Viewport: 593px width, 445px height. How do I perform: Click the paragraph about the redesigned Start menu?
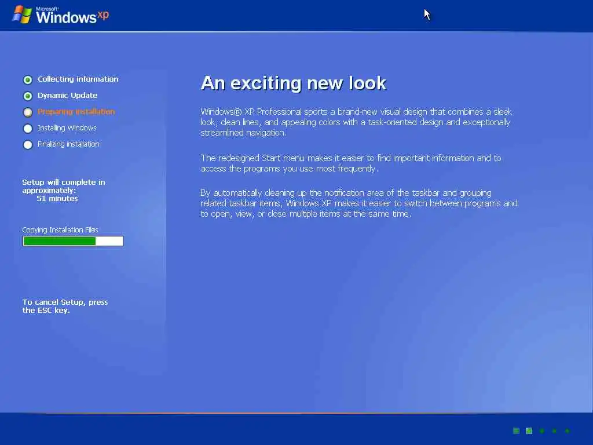(x=350, y=163)
